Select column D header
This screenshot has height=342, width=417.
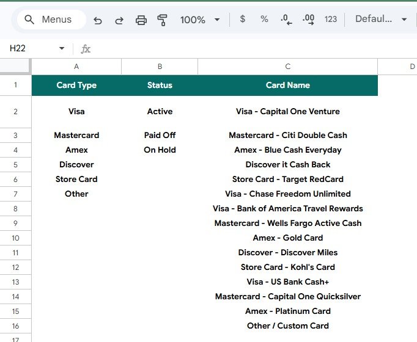(397, 67)
